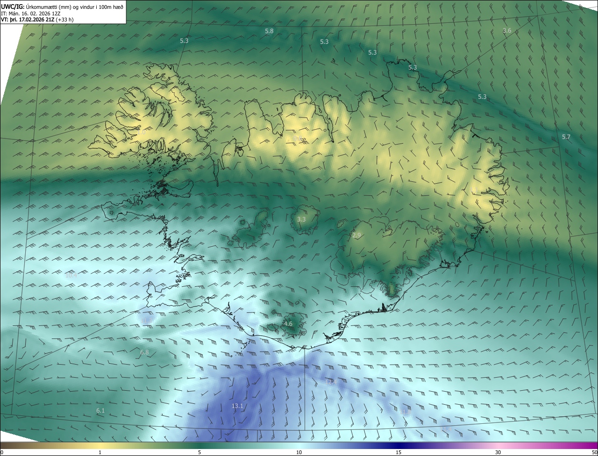Click the 3.6 precipitation value label
This screenshot has width=598, height=456.
(507, 31)
